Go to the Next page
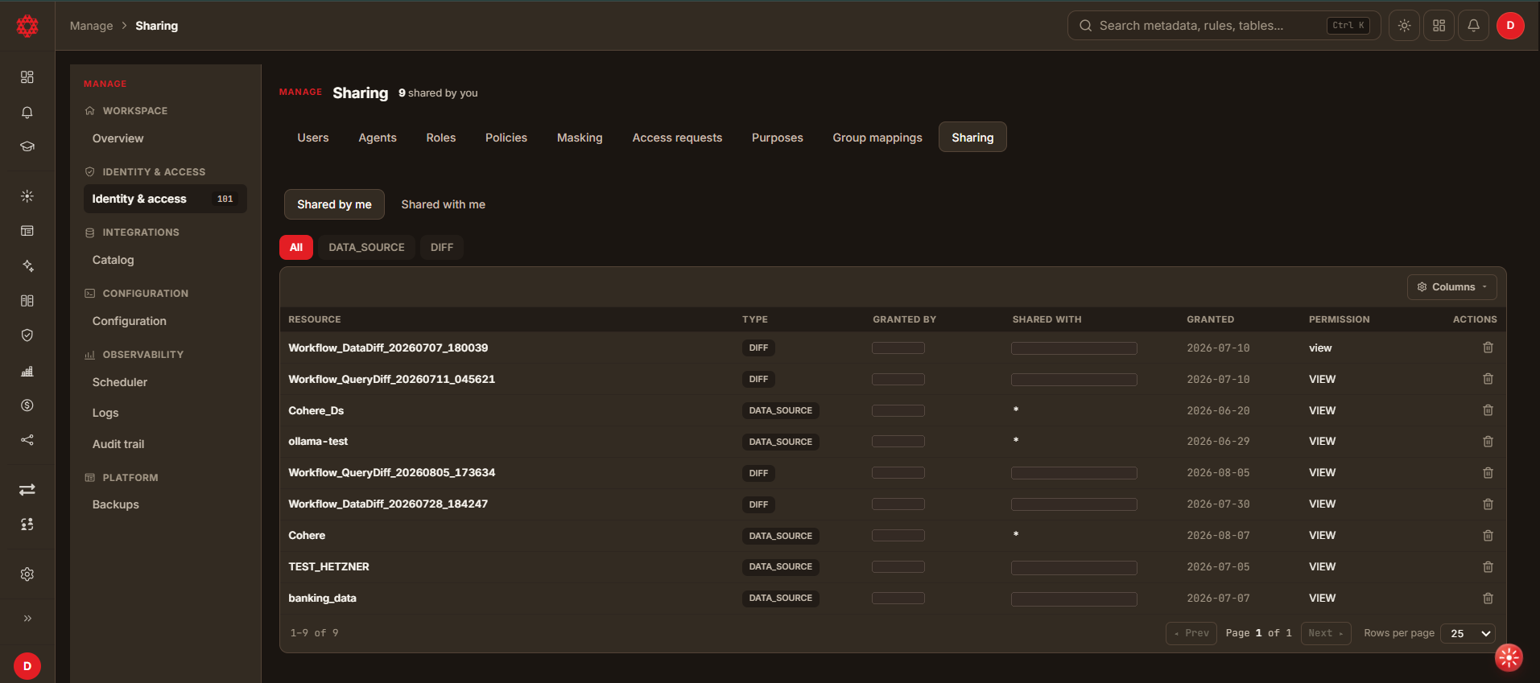The image size is (1540, 683). click(x=1326, y=634)
